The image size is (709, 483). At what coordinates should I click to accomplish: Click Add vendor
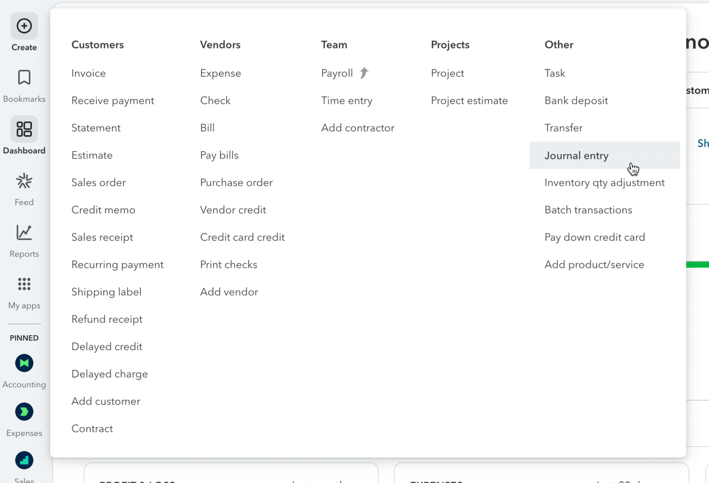[x=229, y=292]
